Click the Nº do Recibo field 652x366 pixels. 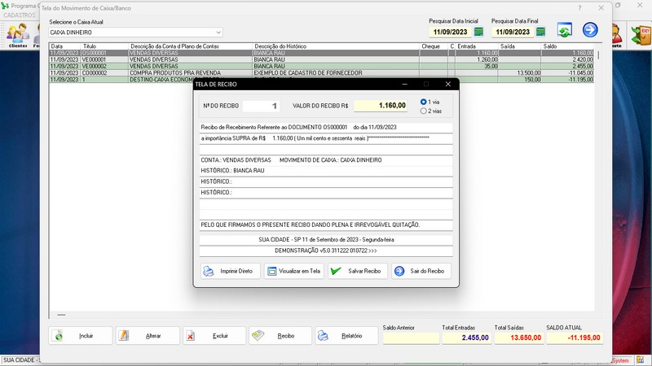tap(265, 106)
